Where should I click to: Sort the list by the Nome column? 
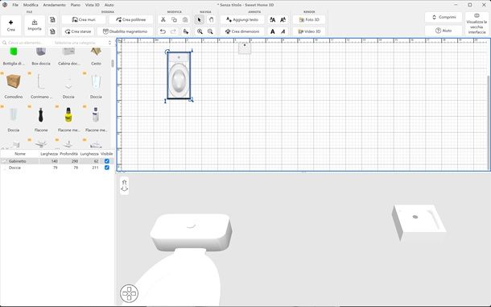[20, 154]
